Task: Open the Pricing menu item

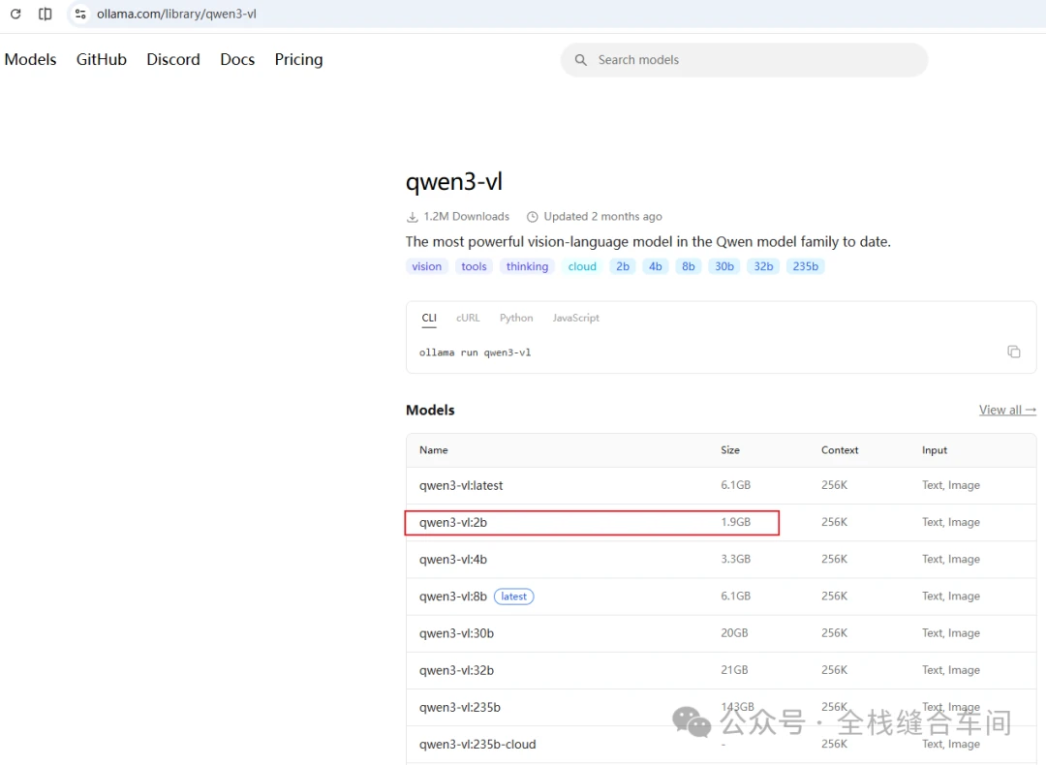Action: click(x=299, y=59)
